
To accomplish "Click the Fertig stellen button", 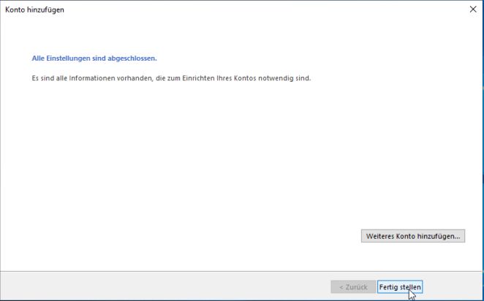I will click(400, 287).
